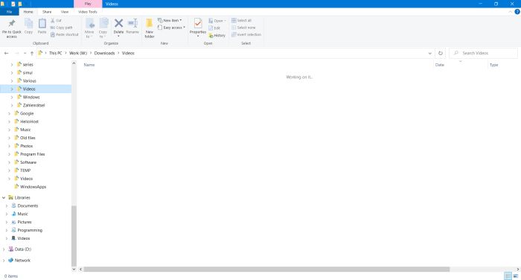Screen dimensions: 521x280
Task: Open file History from the ribbon
Action: point(217,35)
